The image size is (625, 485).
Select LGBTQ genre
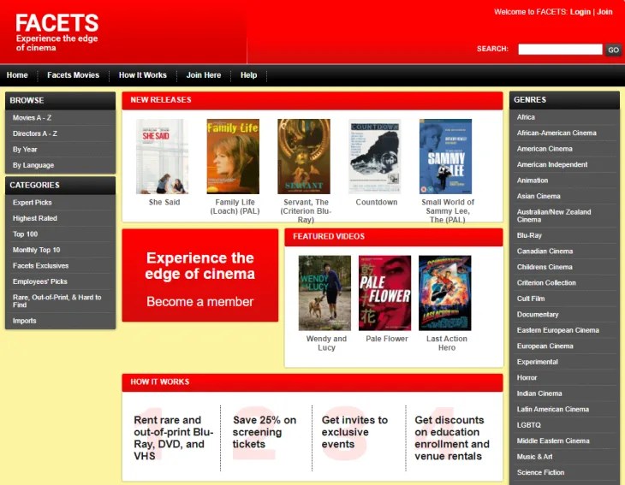(528, 425)
